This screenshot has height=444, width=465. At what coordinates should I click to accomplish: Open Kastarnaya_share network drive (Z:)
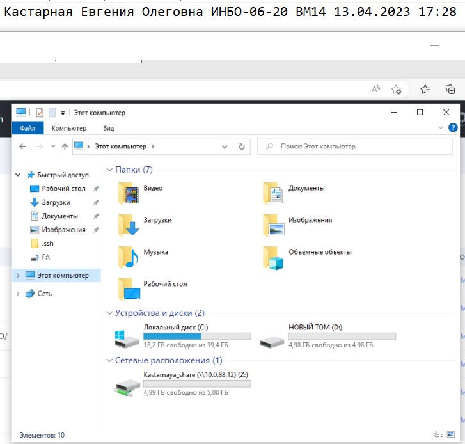point(183,383)
